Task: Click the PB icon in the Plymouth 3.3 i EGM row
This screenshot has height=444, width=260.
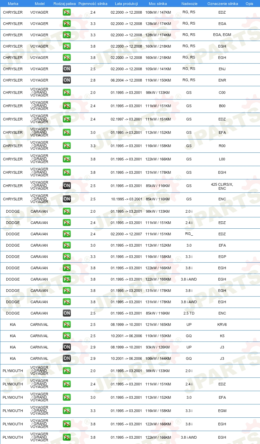Action: pos(67,411)
